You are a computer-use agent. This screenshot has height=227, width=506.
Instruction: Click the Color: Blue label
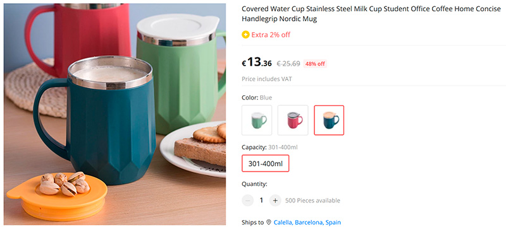(x=257, y=98)
